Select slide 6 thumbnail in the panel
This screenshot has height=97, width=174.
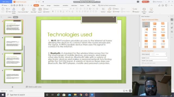click(x=13, y=43)
